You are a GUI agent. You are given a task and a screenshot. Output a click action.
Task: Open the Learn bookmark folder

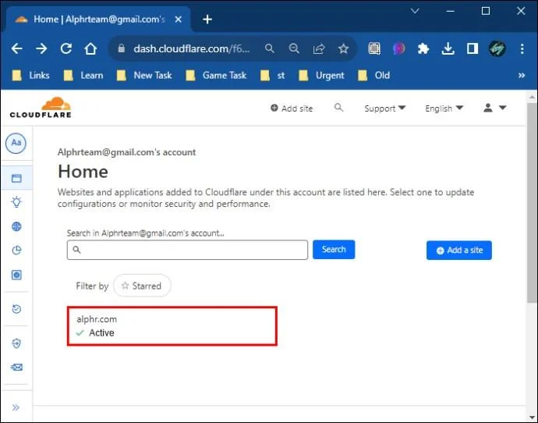[x=83, y=75]
